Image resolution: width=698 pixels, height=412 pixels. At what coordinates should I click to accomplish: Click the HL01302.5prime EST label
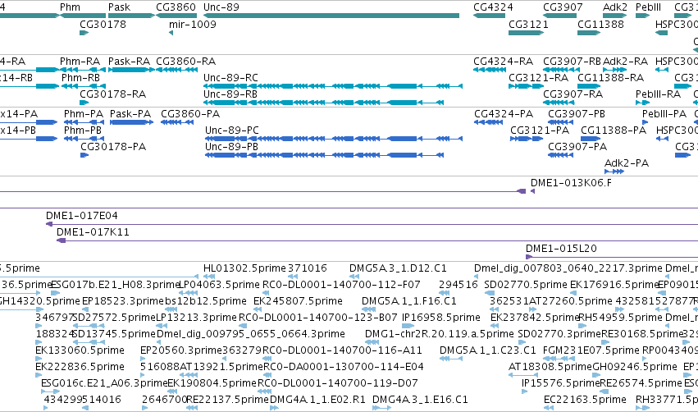click(x=244, y=268)
